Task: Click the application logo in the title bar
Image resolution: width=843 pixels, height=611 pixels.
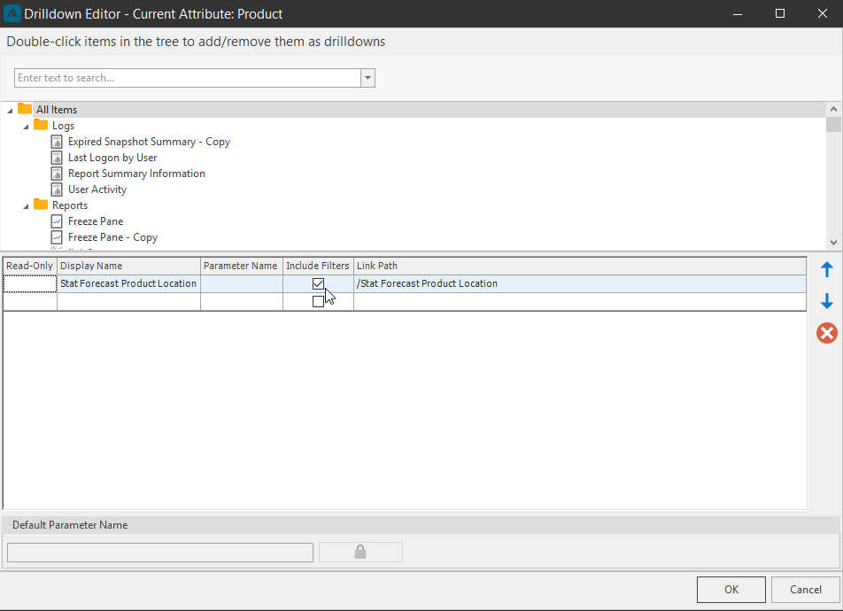Action: point(12,13)
